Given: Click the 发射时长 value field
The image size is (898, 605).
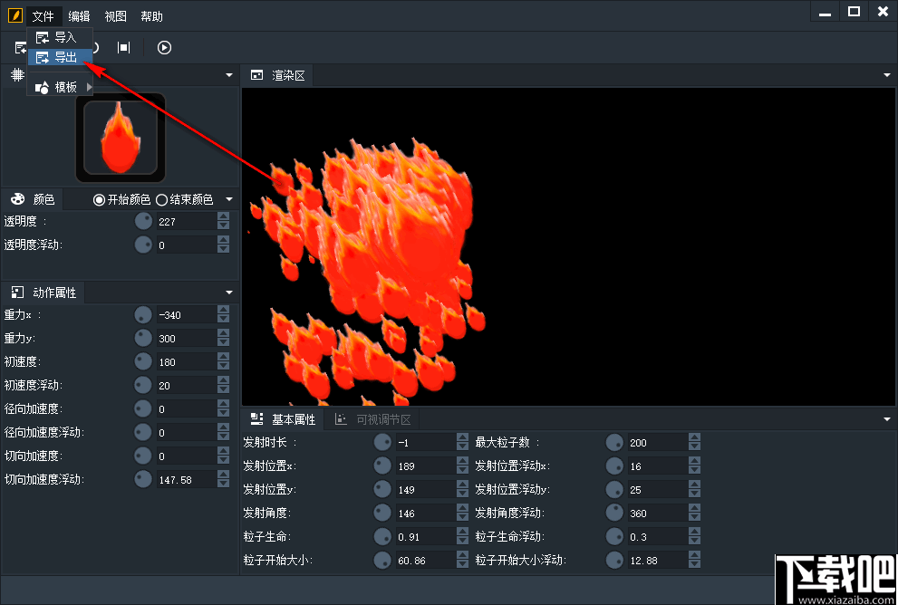Looking at the screenshot, I should [x=426, y=442].
